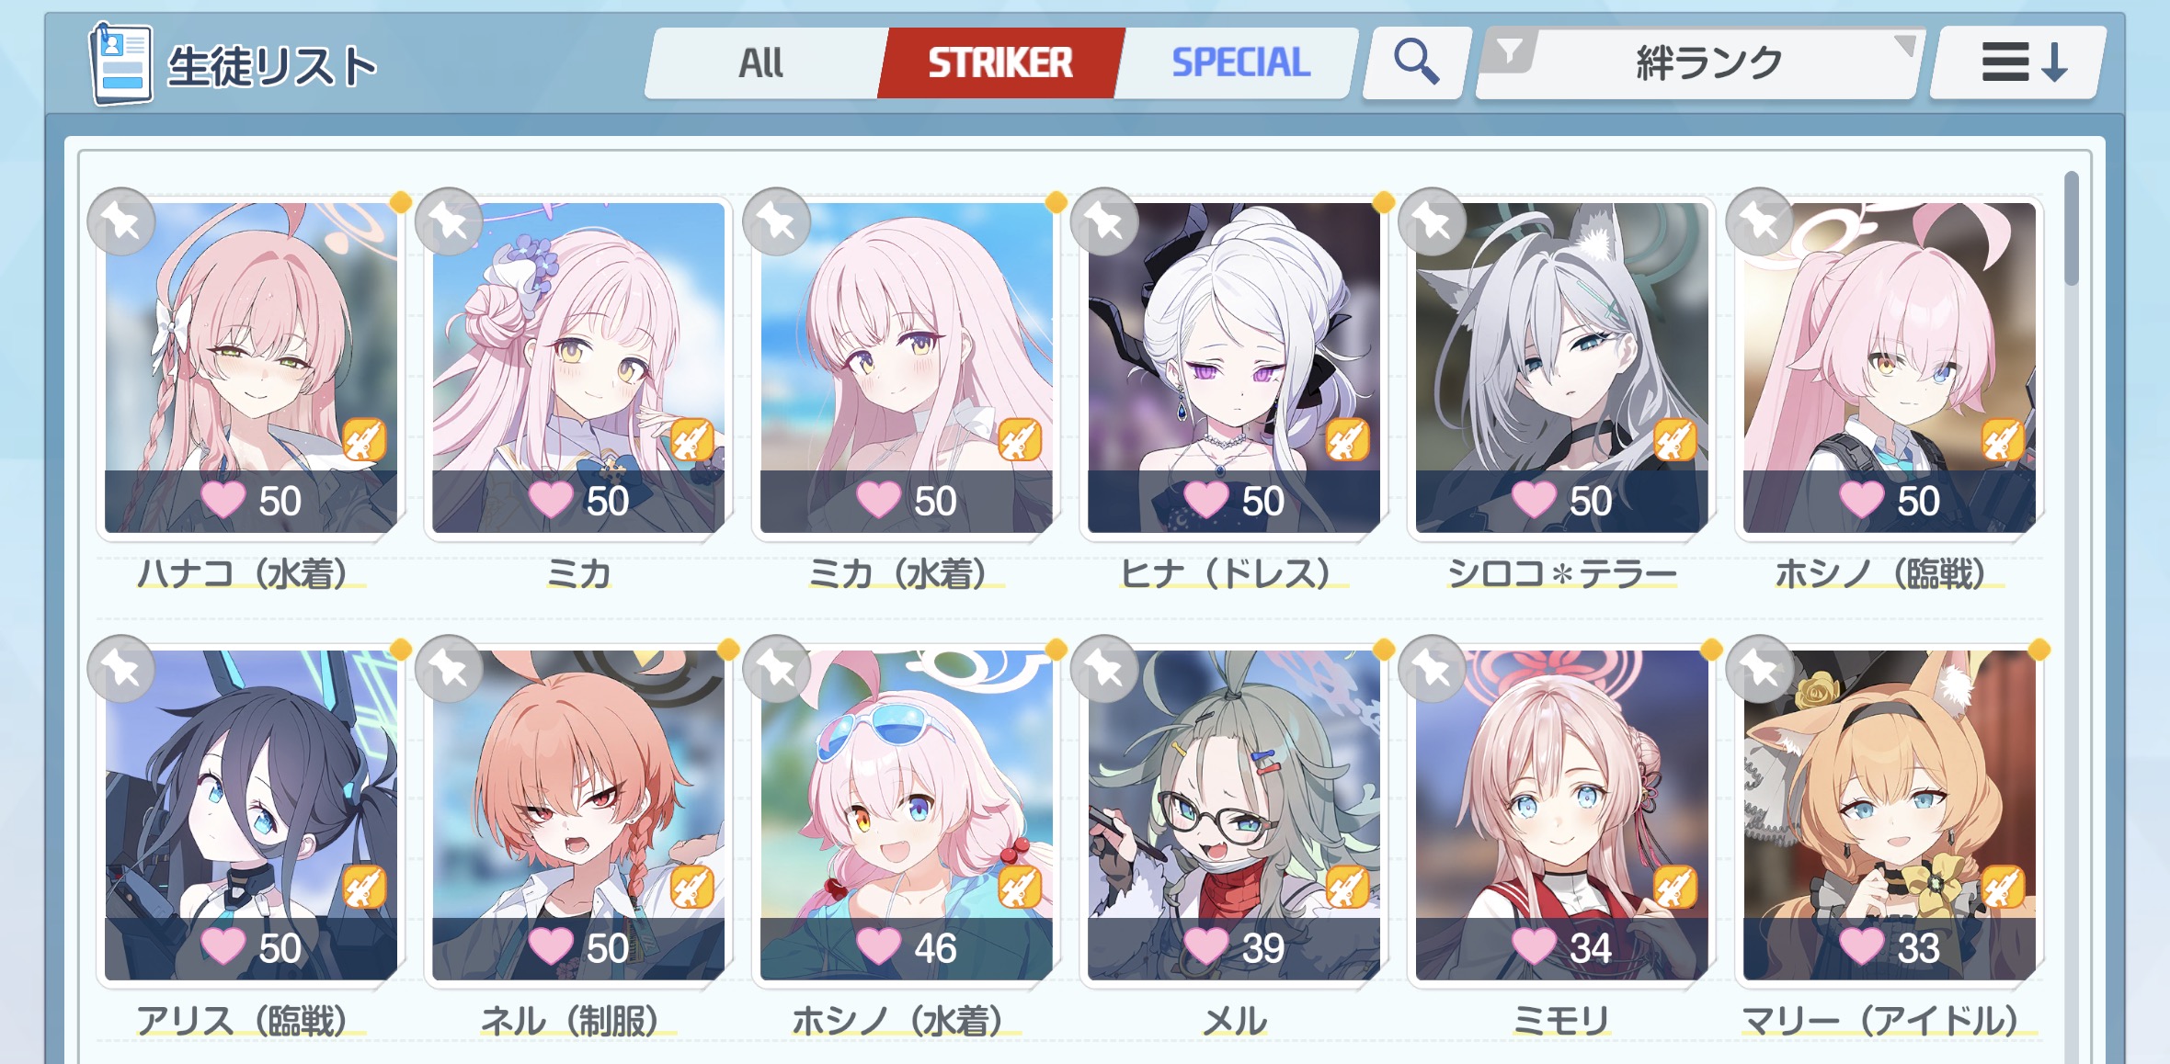Click the filter funnel icon
This screenshot has height=1064, width=2170.
(x=1509, y=52)
